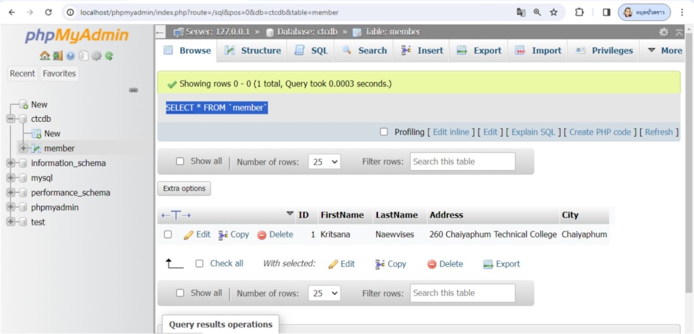Click the Explain SQL link
The image size is (694, 334).
click(x=533, y=132)
